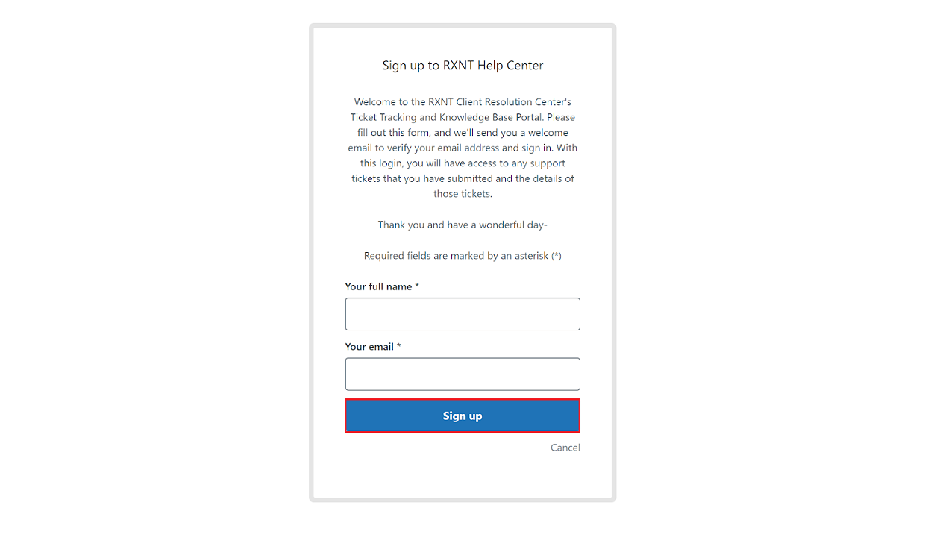The width and height of the screenshot is (928, 555).
Task: Click the word "RXNT" in the heading
Action: point(458,66)
